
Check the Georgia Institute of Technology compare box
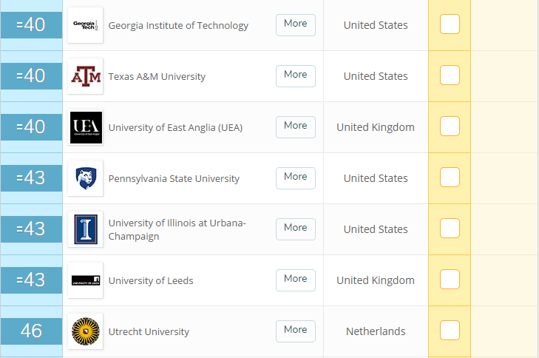point(450,24)
